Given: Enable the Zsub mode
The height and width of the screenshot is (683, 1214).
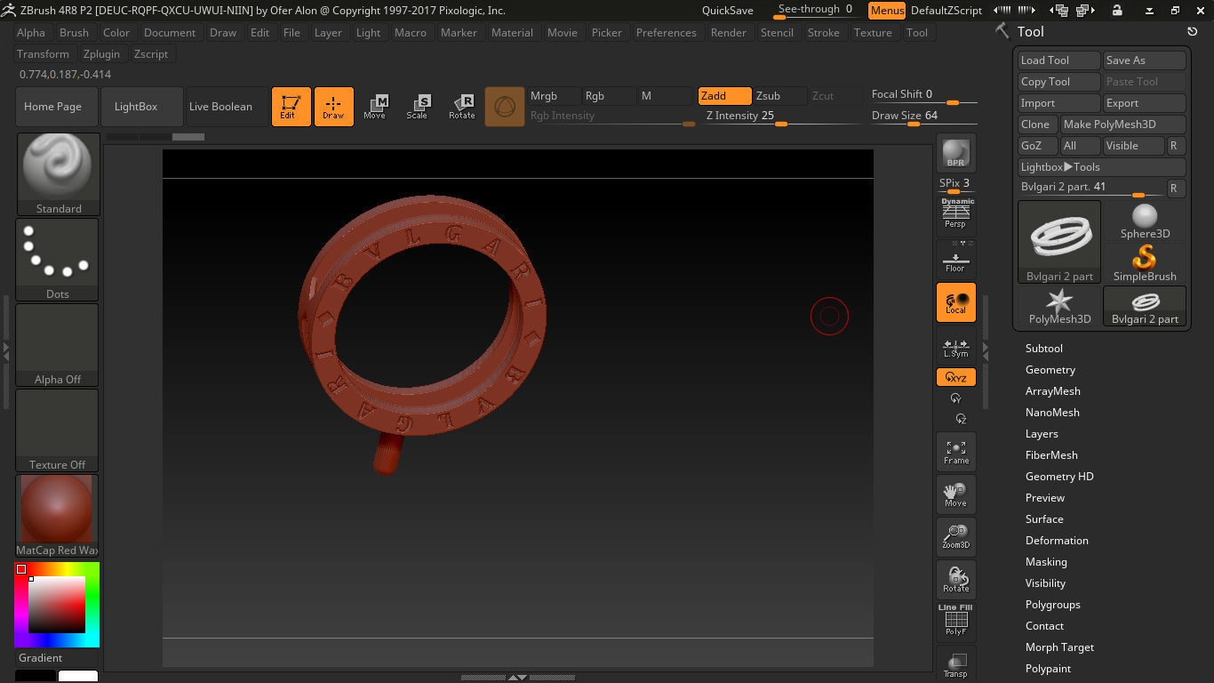Looking at the screenshot, I should pos(779,96).
